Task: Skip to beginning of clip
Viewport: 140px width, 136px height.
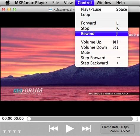Action: pos(54,129)
